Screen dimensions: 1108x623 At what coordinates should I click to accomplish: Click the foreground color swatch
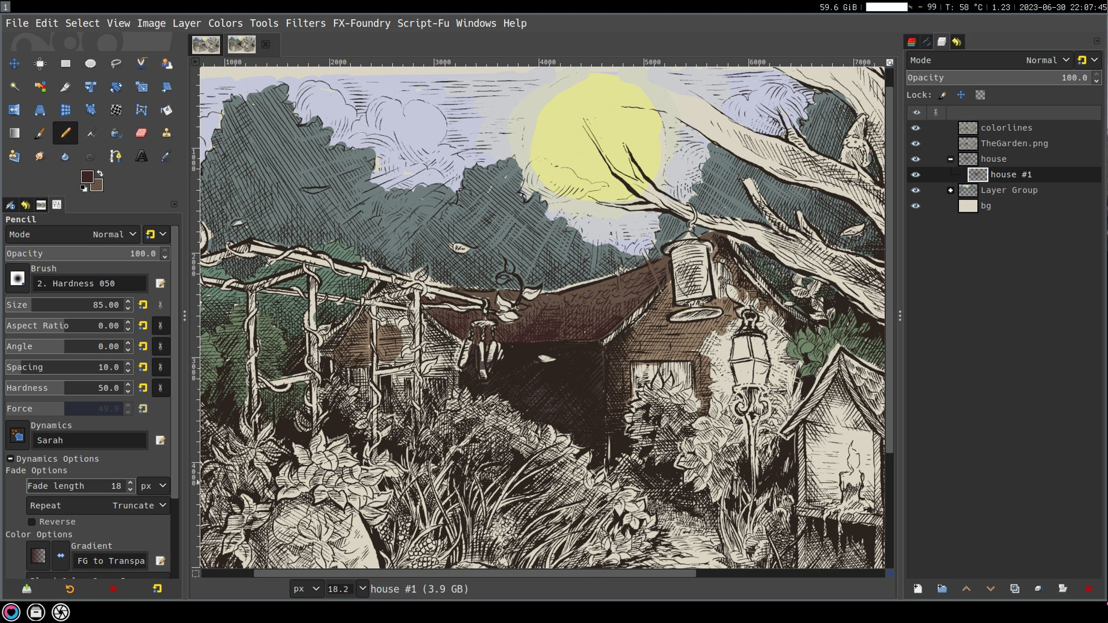tap(87, 176)
